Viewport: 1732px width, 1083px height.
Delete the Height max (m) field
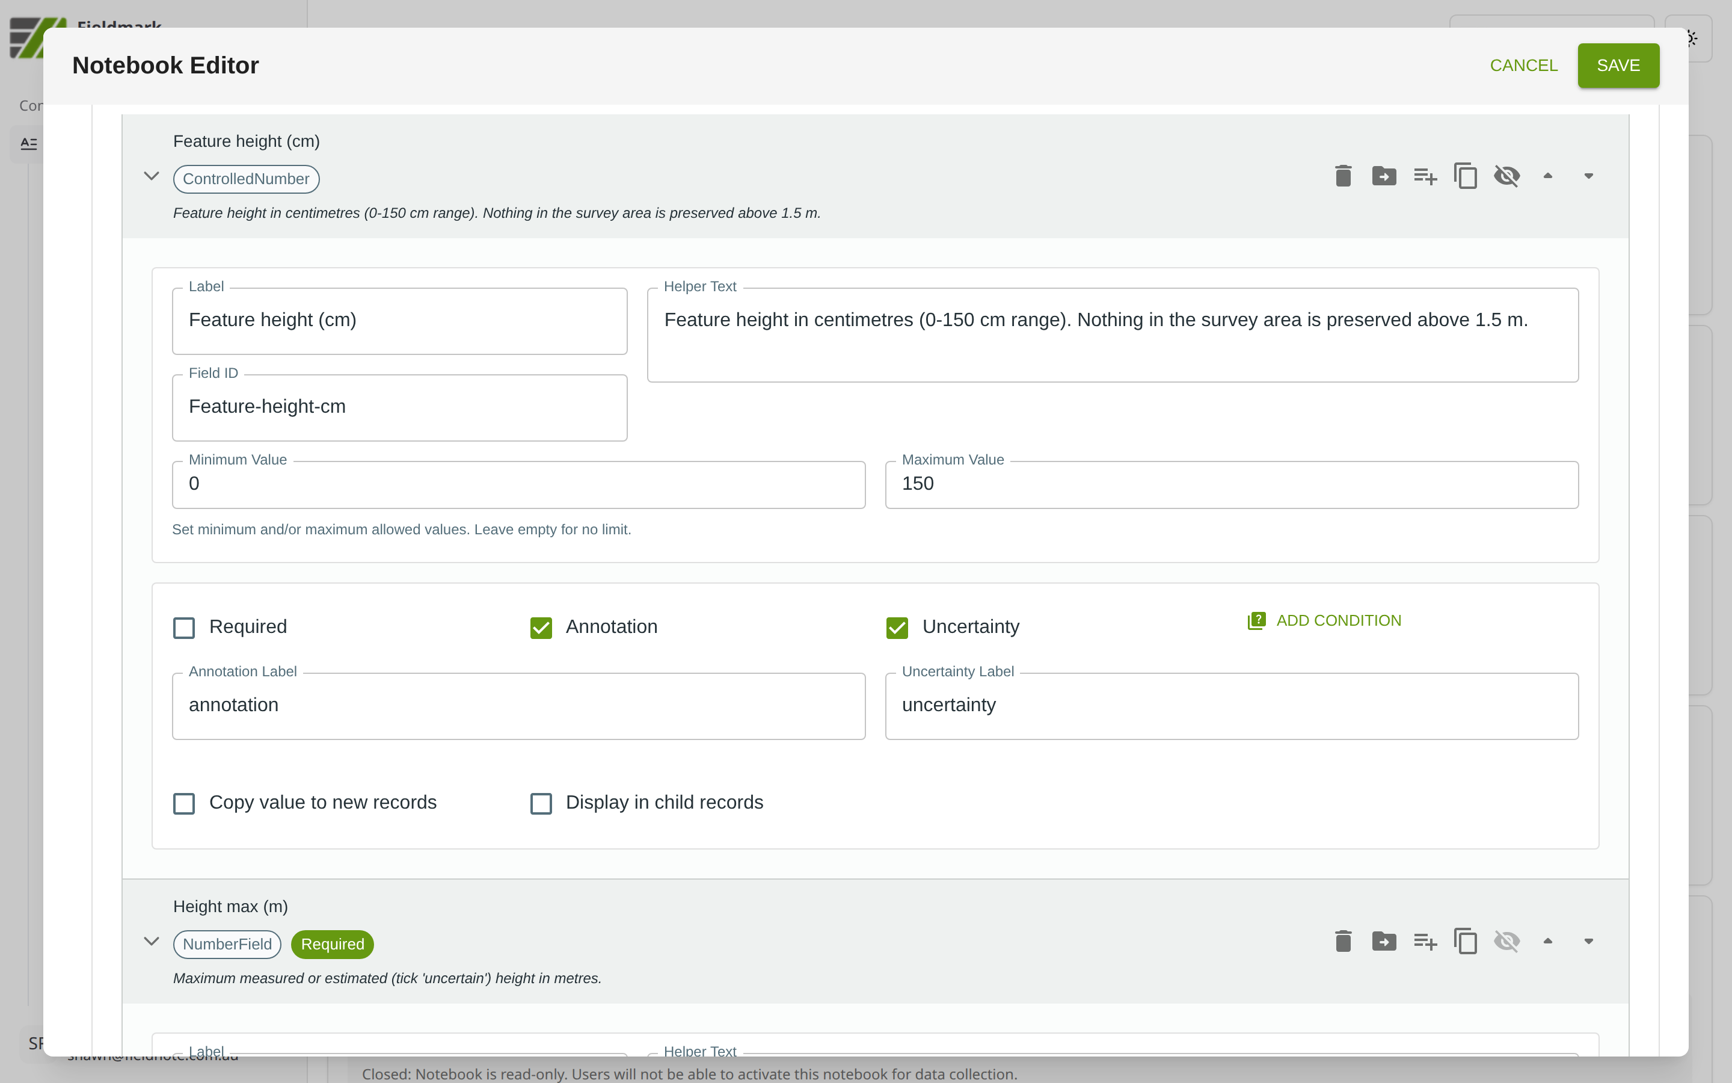[x=1343, y=941]
